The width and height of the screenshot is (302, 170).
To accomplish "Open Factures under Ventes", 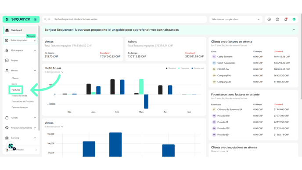I will tap(16, 90).
